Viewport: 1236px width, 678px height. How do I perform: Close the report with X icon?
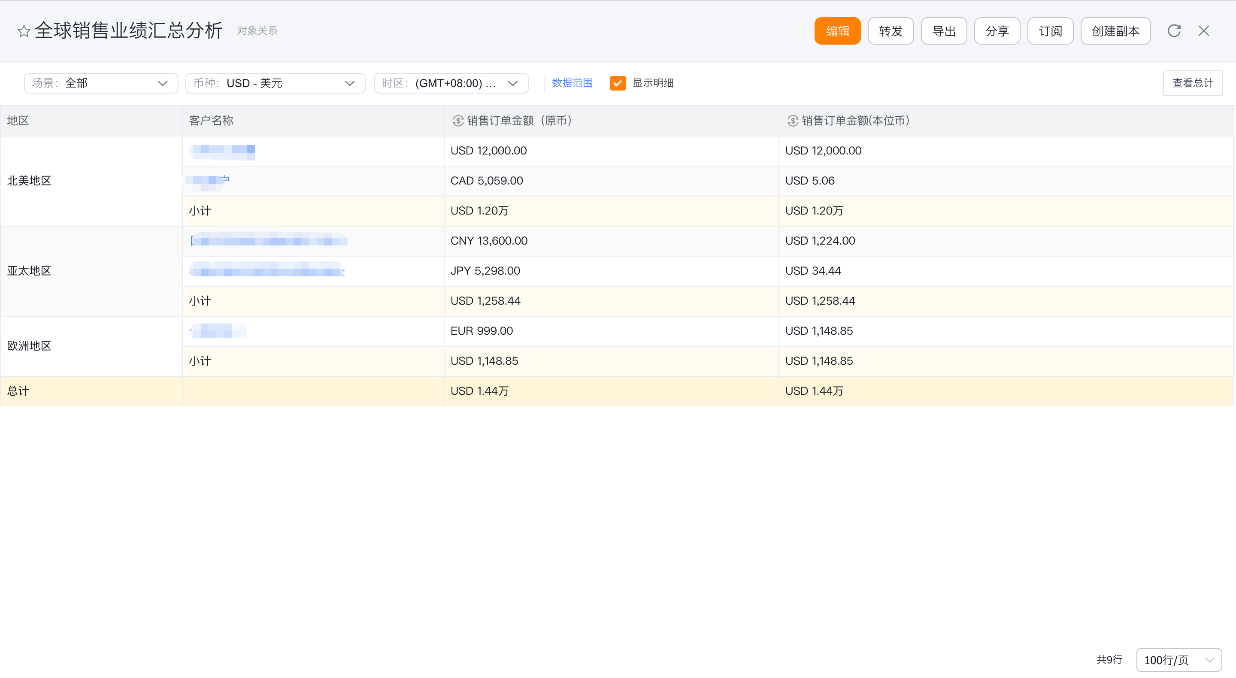[x=1203, y=31]
